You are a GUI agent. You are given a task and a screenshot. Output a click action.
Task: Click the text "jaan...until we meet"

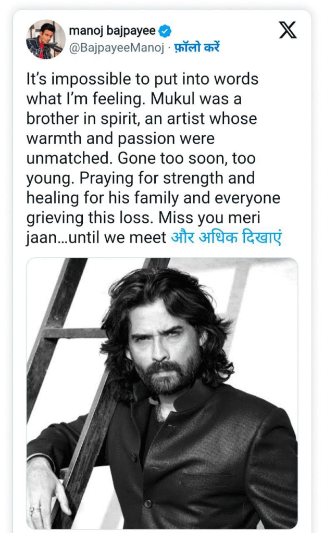click(96, 237)
